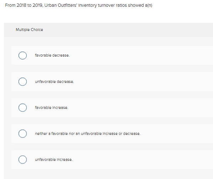Image resolution: width=213 pixels, height=179 pixels.
Task: Choose the 'favorable increase' radio circle
Action: click(22, 107)
